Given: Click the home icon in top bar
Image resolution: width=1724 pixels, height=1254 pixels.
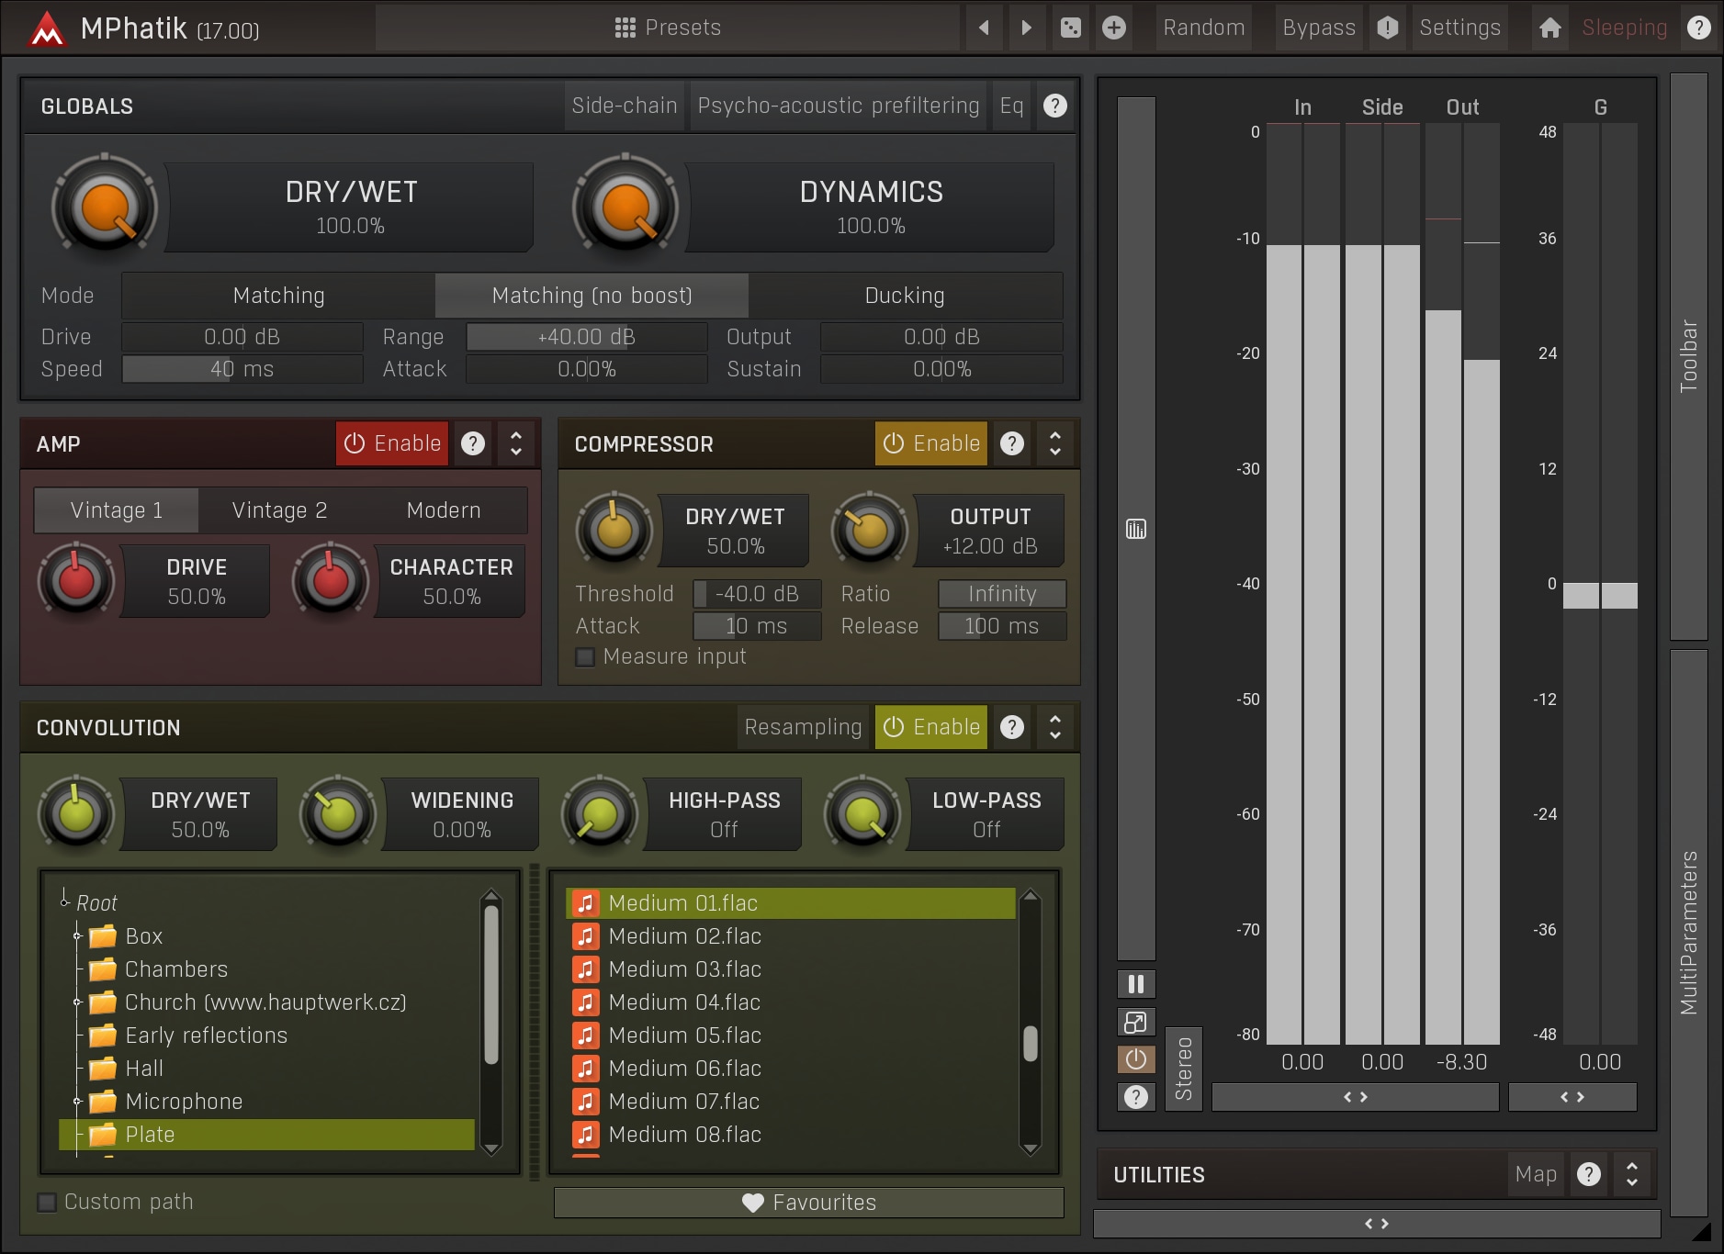Looking at the screenshot, I should pos(1549,28).
